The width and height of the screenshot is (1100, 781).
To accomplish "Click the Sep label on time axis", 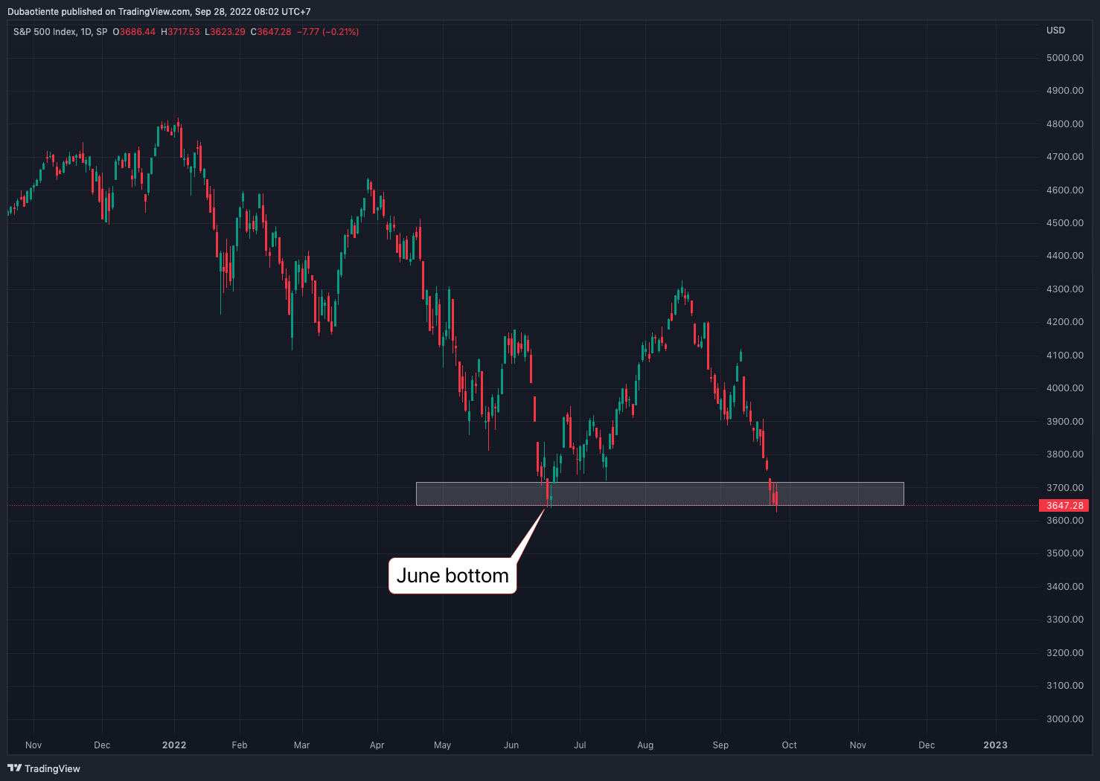I will 720,745.
